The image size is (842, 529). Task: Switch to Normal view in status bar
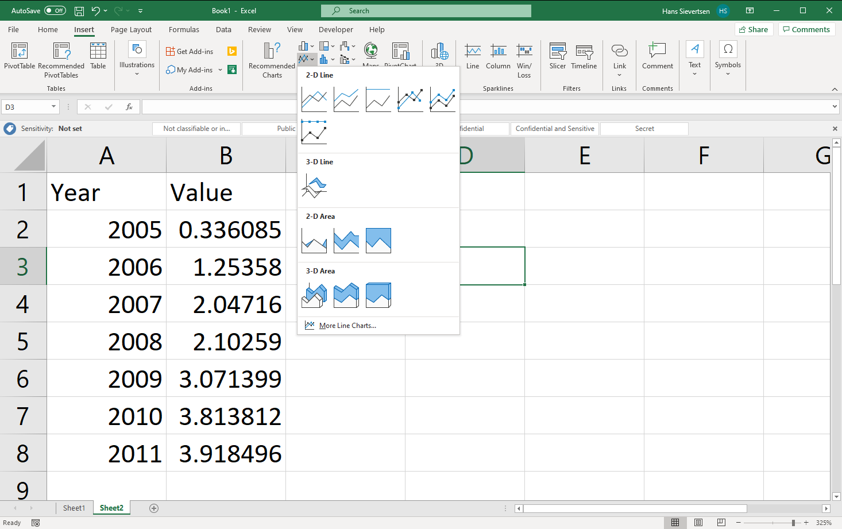(x=675, y=523)
